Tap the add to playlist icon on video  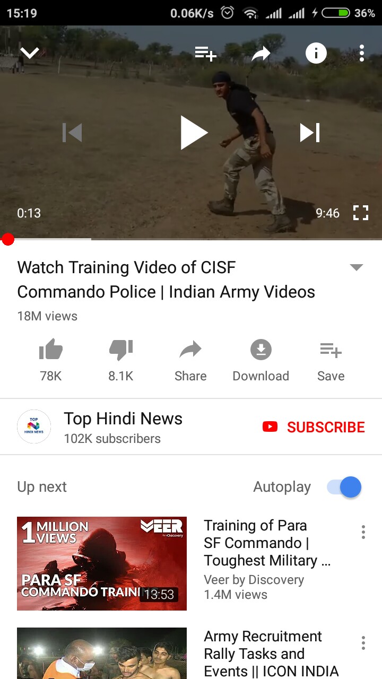coord(205,53)
